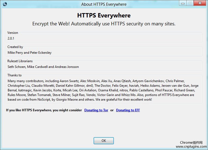This screenshot has height=150, width=208.
Task: Click the Created by group label
Action: (x=15, y=47)
